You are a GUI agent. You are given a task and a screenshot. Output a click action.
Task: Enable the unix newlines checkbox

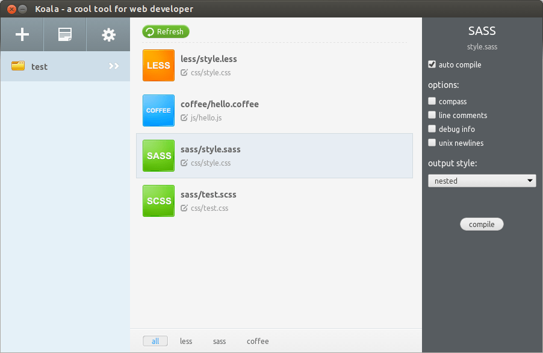[432, 143]
